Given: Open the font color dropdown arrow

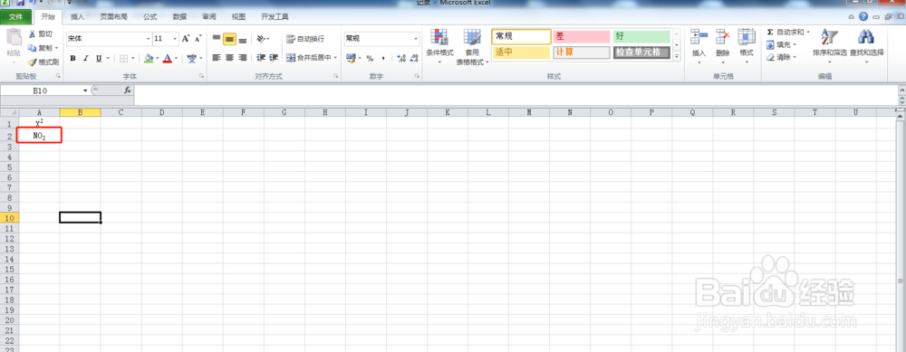Looking at the screenshot, I should [x=176, y=58].
